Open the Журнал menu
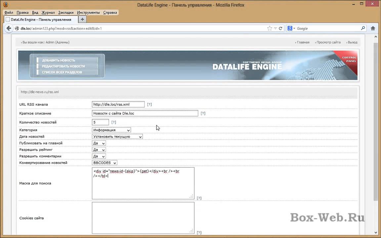The image size is (381, 238). 48,12
